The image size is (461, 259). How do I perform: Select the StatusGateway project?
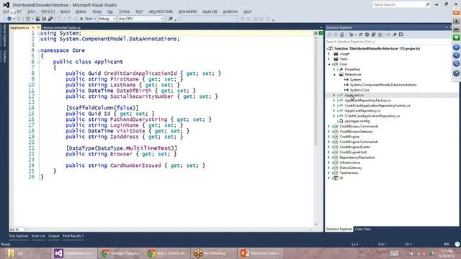click(351, 168)
